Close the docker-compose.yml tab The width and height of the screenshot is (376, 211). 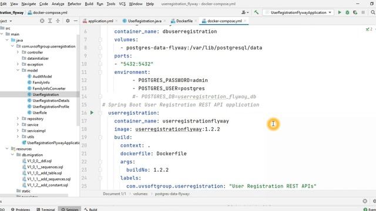245,21
